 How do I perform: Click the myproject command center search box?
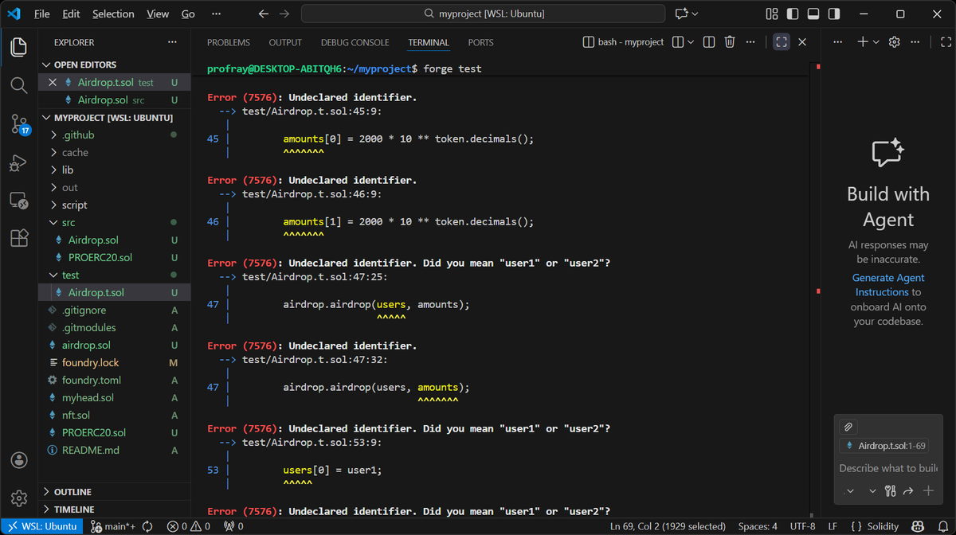tap(483, 14)
